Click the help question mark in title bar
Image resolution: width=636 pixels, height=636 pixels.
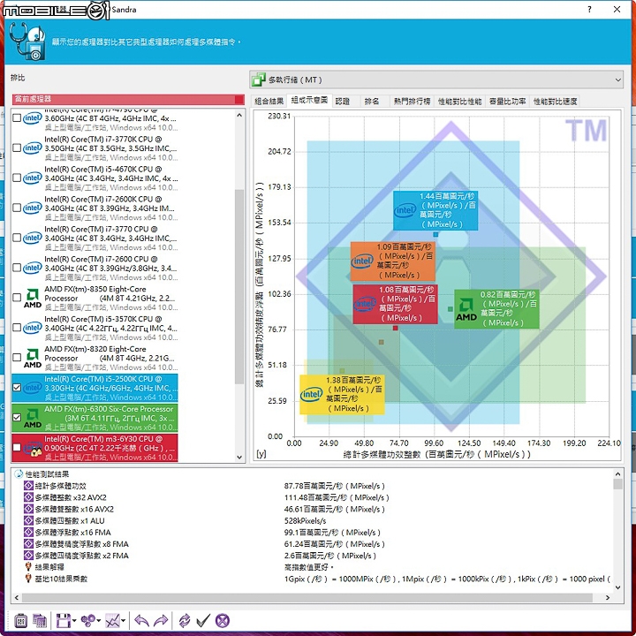point(589,10)
